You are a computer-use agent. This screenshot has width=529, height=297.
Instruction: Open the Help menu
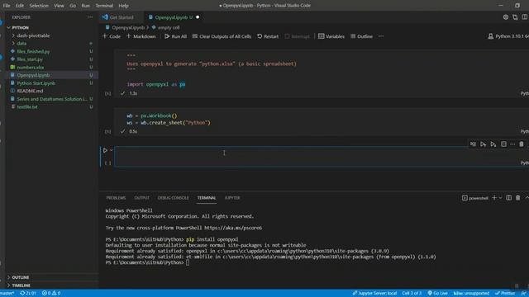tap(123, 6)
